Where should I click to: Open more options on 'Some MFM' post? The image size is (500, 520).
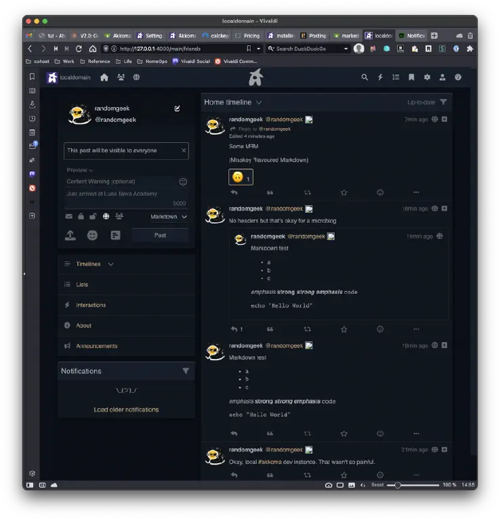pyautogui.click(x=417, y=192)
